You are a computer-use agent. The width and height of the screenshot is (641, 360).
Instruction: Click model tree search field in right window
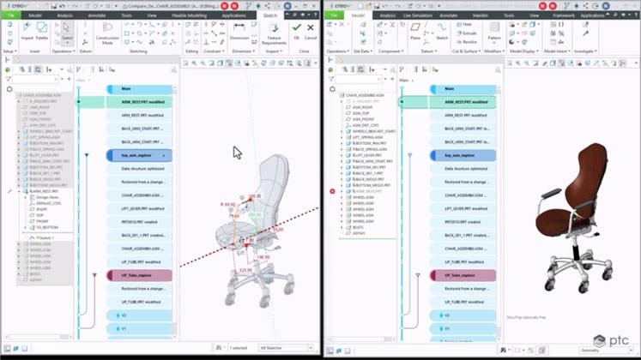tap(359, 79)
